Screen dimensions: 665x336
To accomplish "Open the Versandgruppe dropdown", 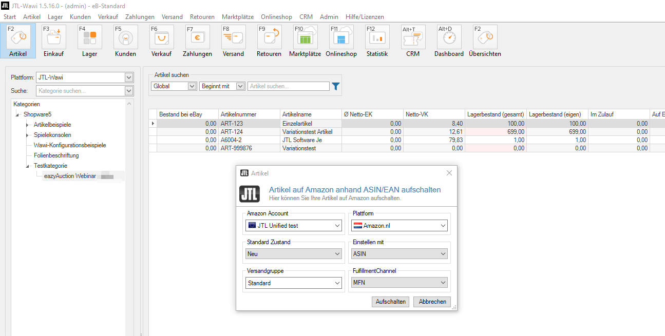I will [x=294, y=283].
